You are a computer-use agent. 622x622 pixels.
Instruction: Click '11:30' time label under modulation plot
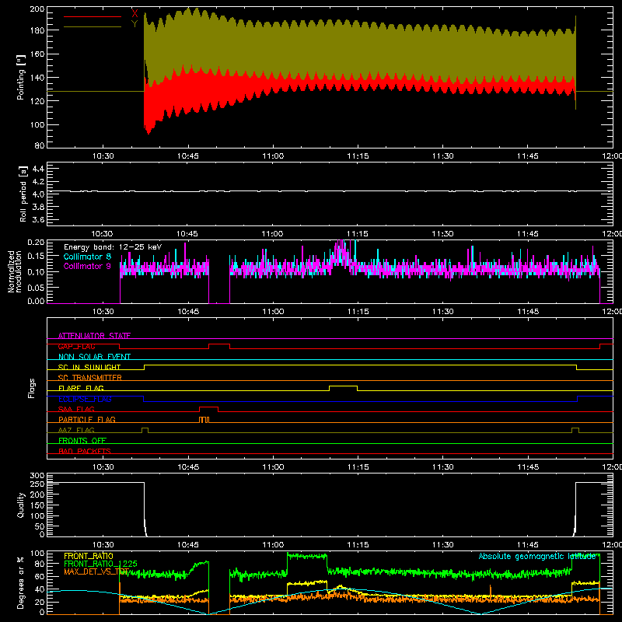pyautogui.click(x=442, y=312)
